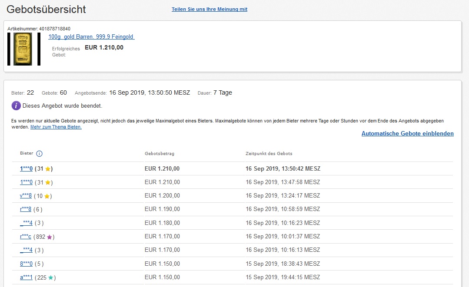Click yellow star in the bold top bid row
This screenshot has width=469, height=287.
(48, 169)
